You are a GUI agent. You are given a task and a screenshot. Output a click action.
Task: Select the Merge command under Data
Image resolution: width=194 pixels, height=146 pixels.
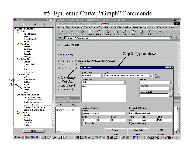pyautogui.click(x=26, y=41)
